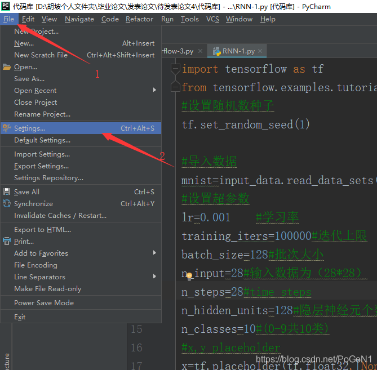
Task: Choose Exit from File menu
Action: click(81, 316)
